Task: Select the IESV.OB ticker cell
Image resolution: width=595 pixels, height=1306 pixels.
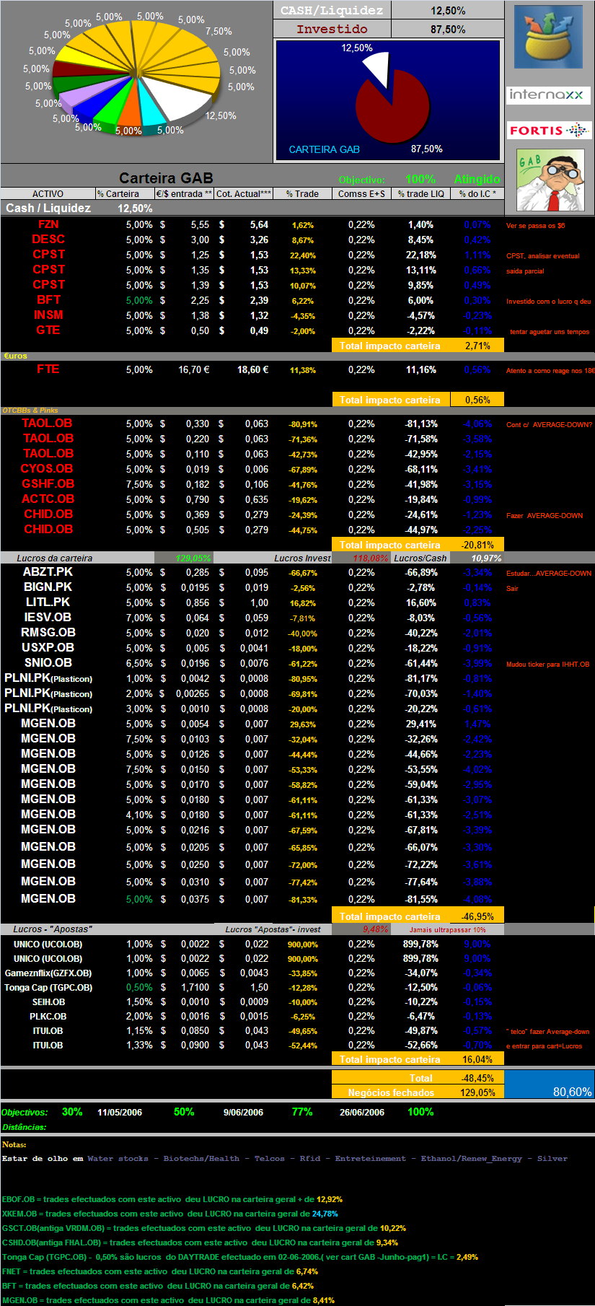Action: (x=48, y=618)
